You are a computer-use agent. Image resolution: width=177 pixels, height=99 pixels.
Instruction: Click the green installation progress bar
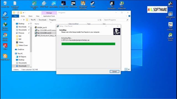(x=88, y=44)
